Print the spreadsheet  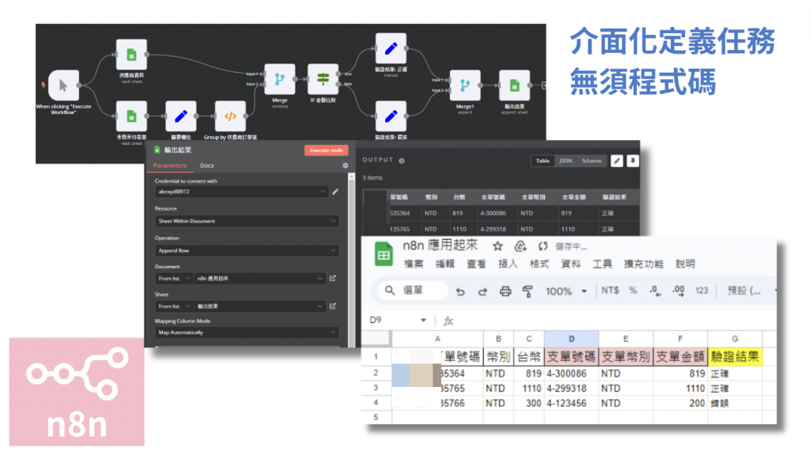tap(505, 291)
